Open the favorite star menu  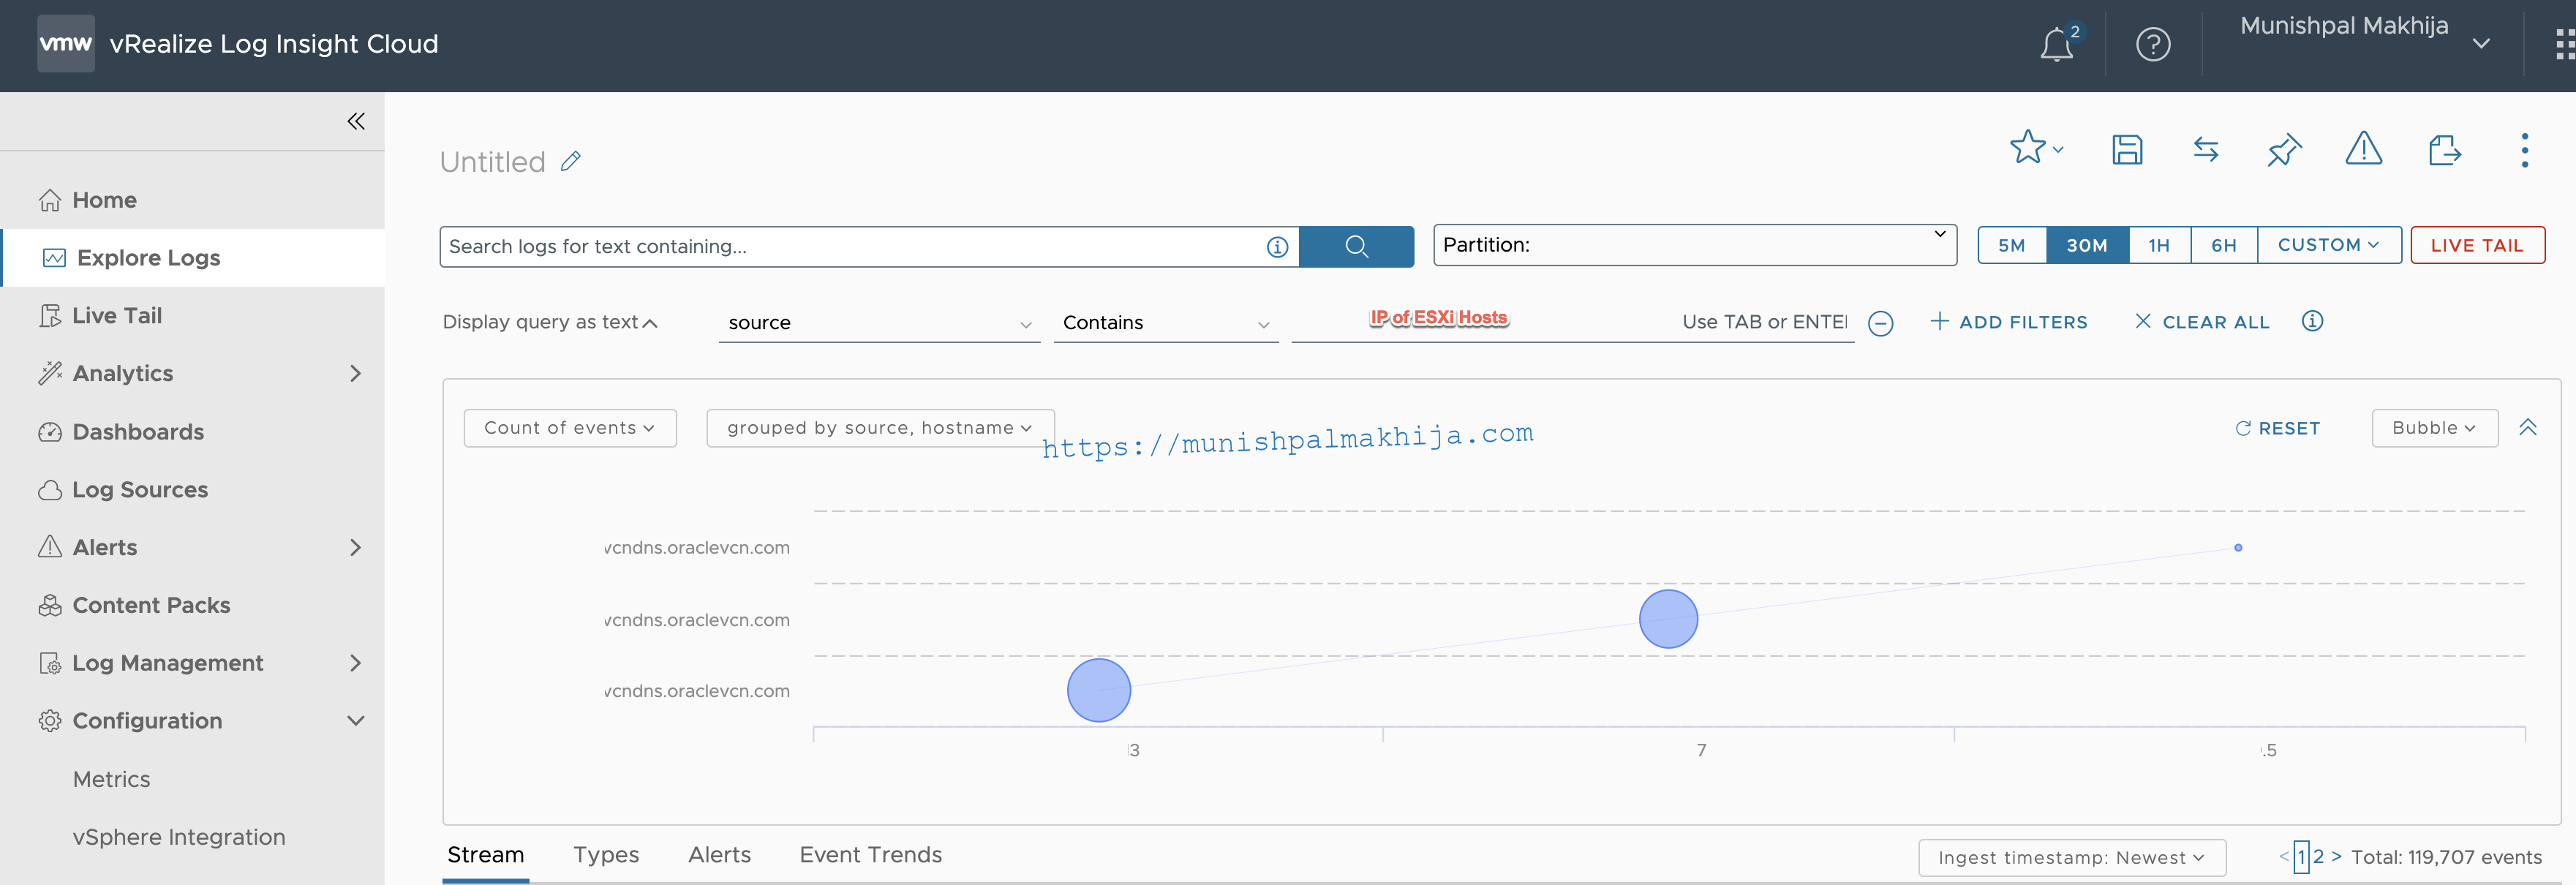click(2036, 148)
